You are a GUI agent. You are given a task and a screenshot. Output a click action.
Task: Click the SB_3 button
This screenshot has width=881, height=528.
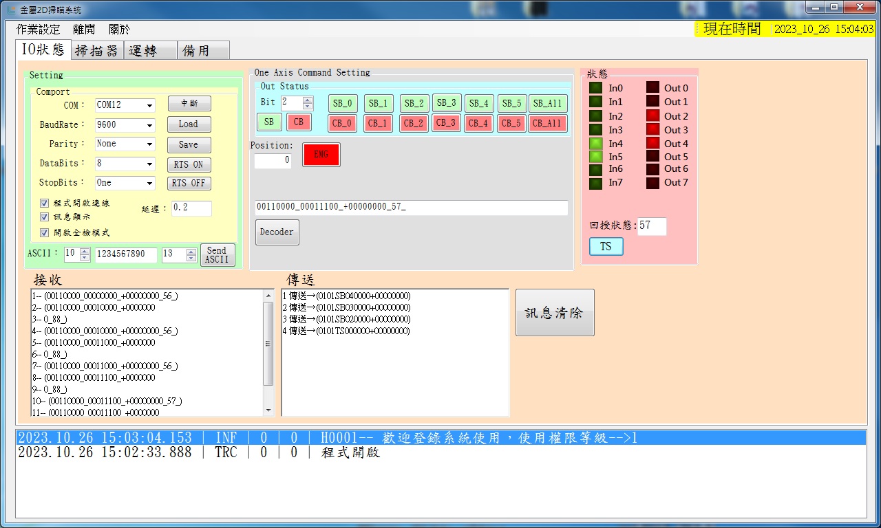click(447, 103)
